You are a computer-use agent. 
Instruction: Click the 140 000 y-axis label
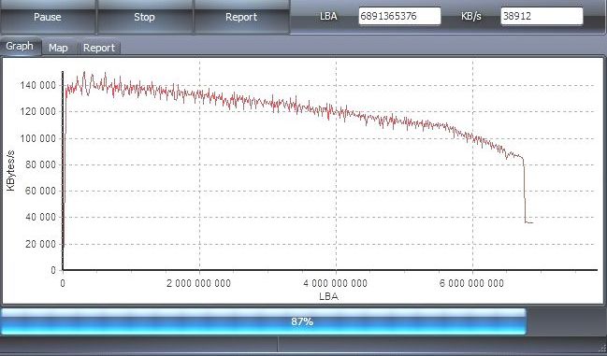pyautogui.click(x=38, y=85)
